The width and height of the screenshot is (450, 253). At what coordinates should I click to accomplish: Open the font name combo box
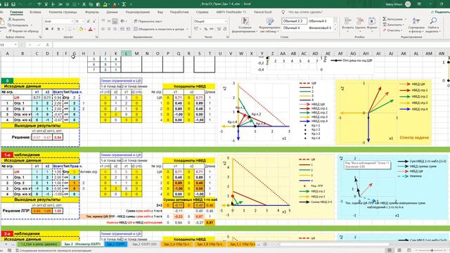(x=58, y=21)
